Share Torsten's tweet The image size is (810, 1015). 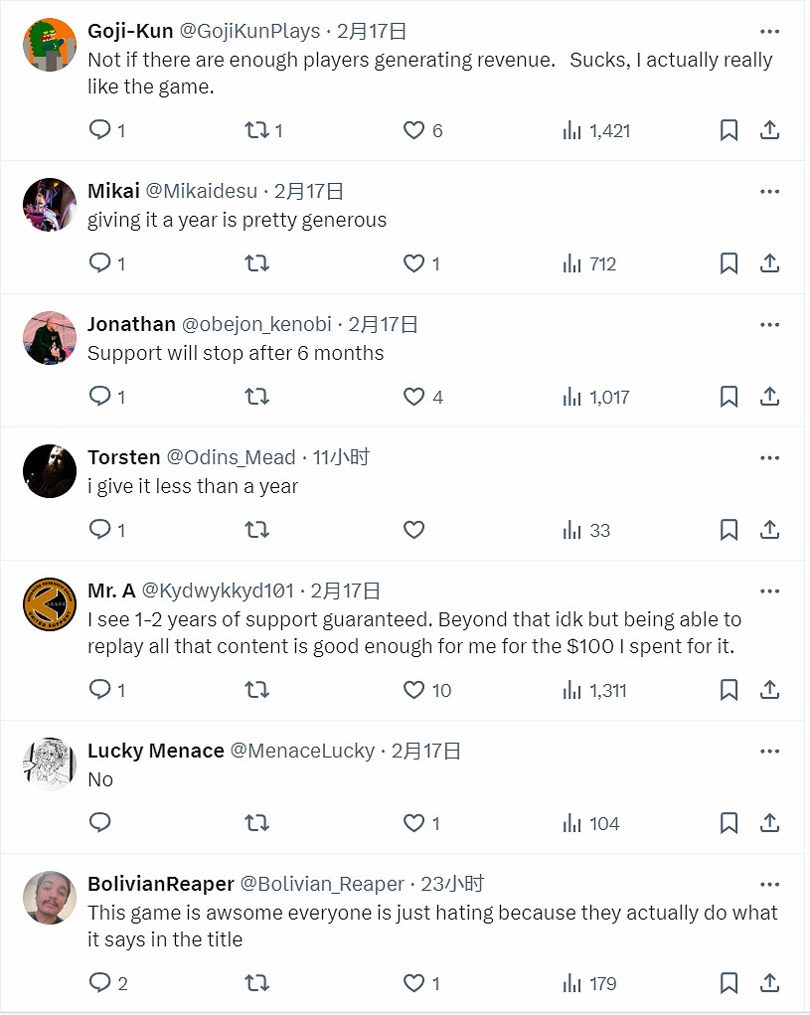click(769, 530)
